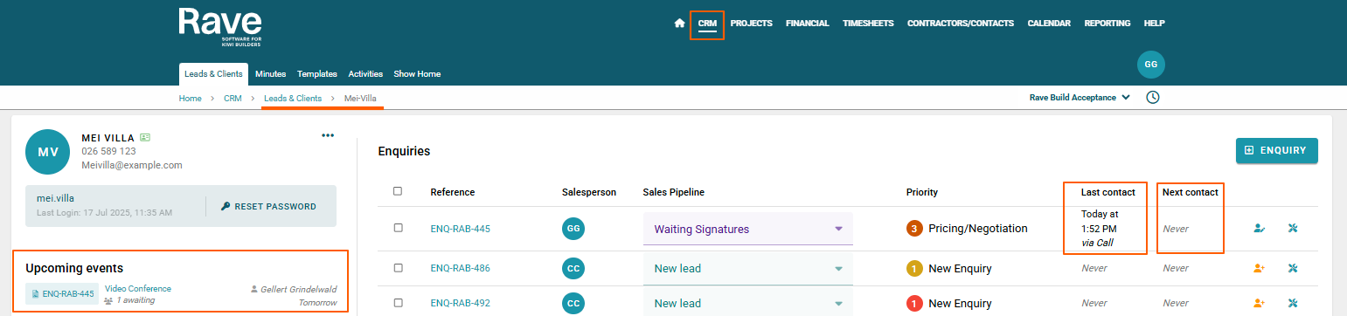The width and height of the screenshot is (1347, 316).
Task: Click GG salesperson avatar on ENQ-RAB-445
Action: click(x=573, y=229)
